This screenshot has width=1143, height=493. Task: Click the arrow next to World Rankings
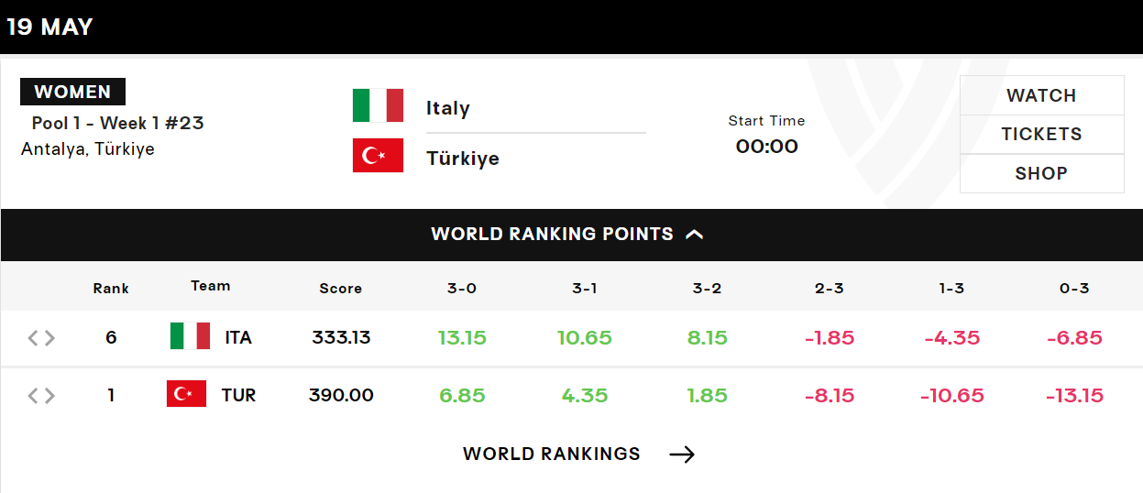pos(682,455)
